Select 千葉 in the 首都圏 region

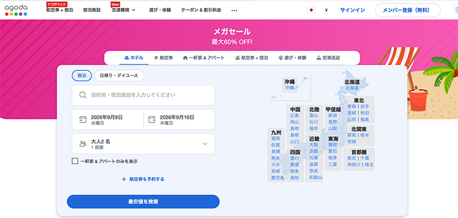tap(365, 158)
